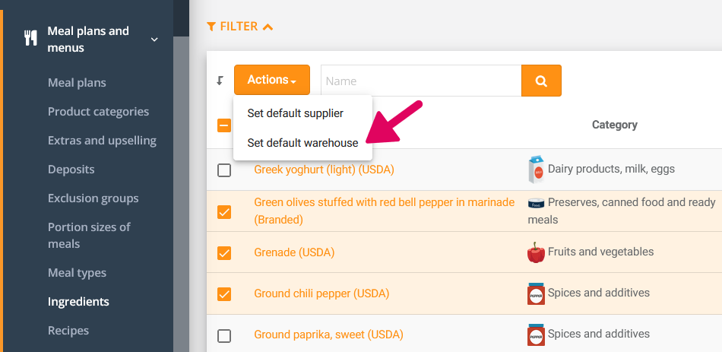The height and width of the screenshot is (352, 722).
Task: Click the fork and knife menu icon
Action: click(x=30, y=40)
